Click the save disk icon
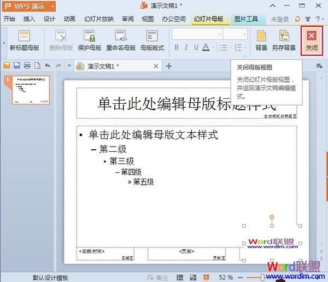Screen dimensions: 328x282 (17, 66)
